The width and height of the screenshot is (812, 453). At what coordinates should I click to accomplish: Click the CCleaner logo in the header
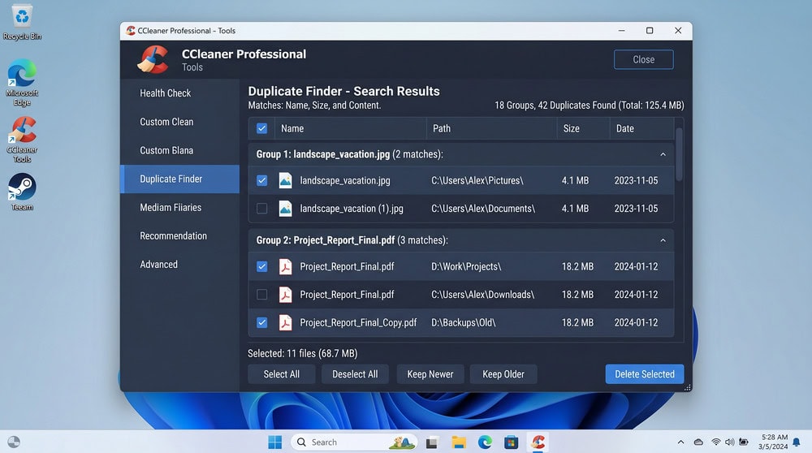click(153, 59)
